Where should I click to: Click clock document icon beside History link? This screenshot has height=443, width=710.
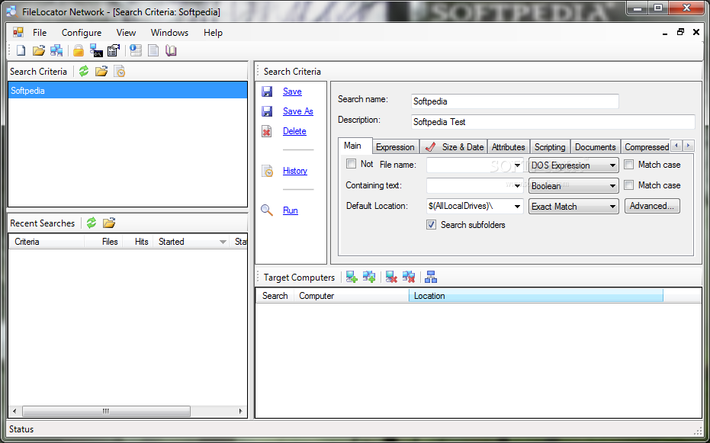[267, 171]
